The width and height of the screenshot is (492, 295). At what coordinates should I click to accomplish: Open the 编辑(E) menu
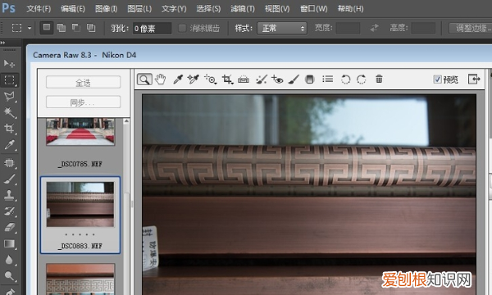click(72, 8)
